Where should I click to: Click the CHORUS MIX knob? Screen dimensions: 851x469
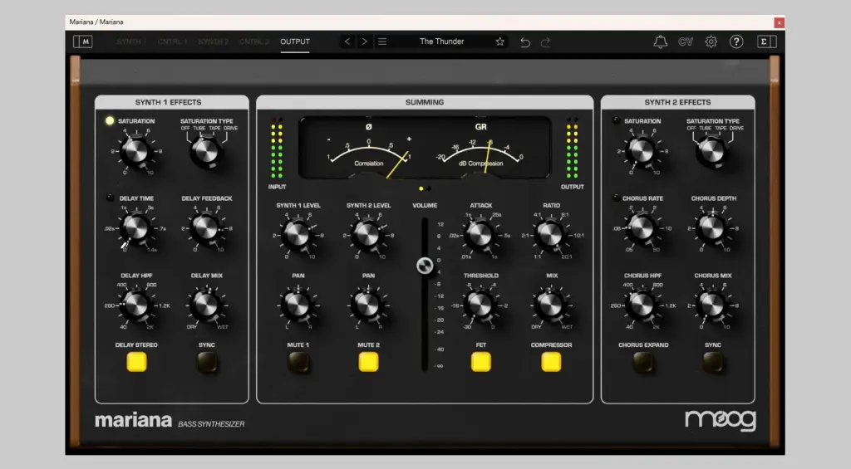click(712, 305)
